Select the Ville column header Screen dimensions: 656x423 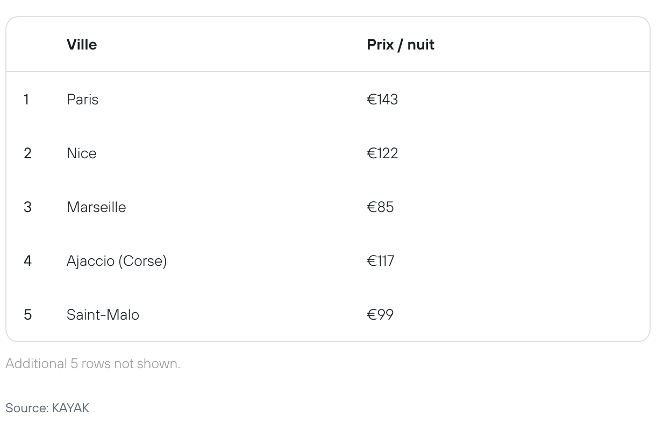tap(82, 44)
